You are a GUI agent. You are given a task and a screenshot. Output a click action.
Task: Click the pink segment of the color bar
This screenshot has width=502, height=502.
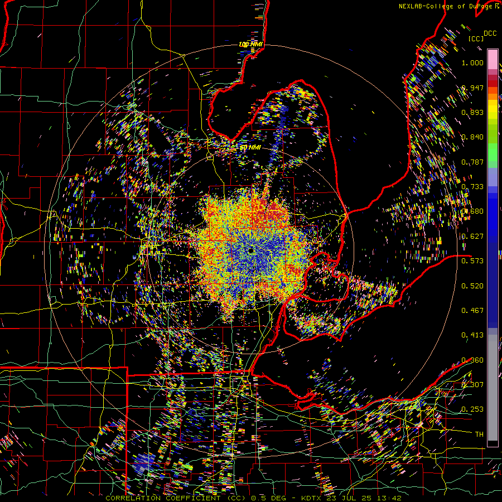click(x=493, y=59)
